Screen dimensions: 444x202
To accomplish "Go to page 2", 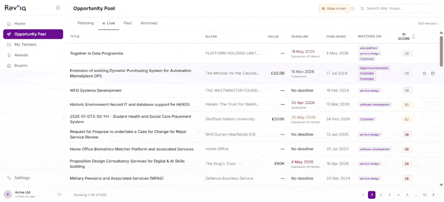I will 381,195.
